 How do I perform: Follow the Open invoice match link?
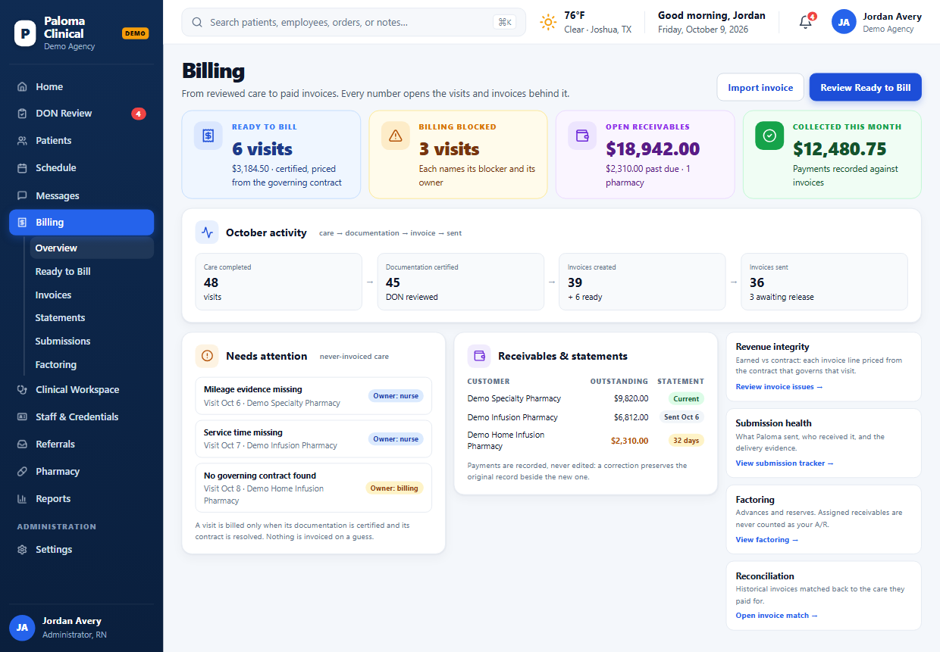[776, 616]
